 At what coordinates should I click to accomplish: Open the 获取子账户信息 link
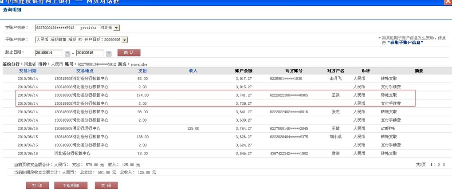tap(405, 43)
